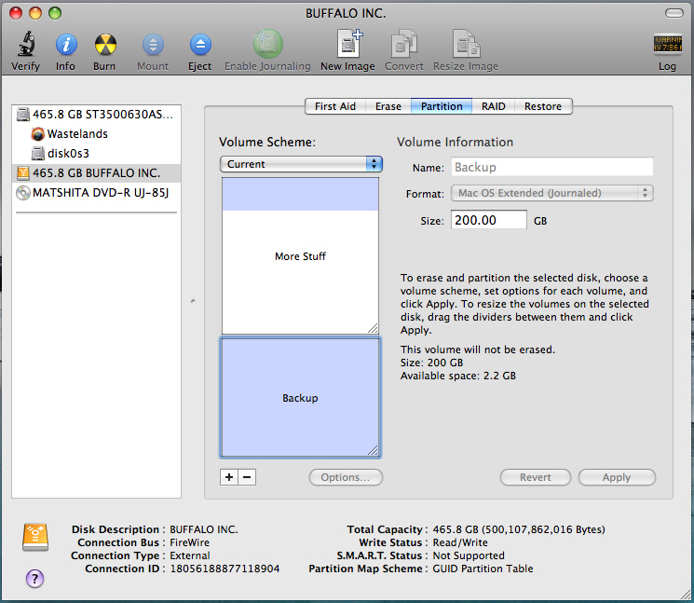Open the Restore tab
This screenshot has height=603, width=694.
click(x=542, y=106)
